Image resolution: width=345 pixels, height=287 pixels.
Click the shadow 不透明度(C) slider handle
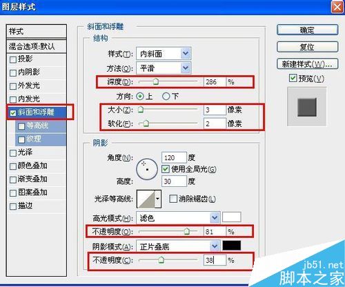point(161,260)
